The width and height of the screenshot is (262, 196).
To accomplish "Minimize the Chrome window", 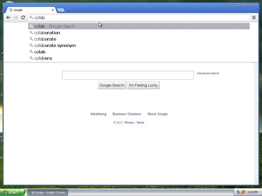I will coord(237,5).
